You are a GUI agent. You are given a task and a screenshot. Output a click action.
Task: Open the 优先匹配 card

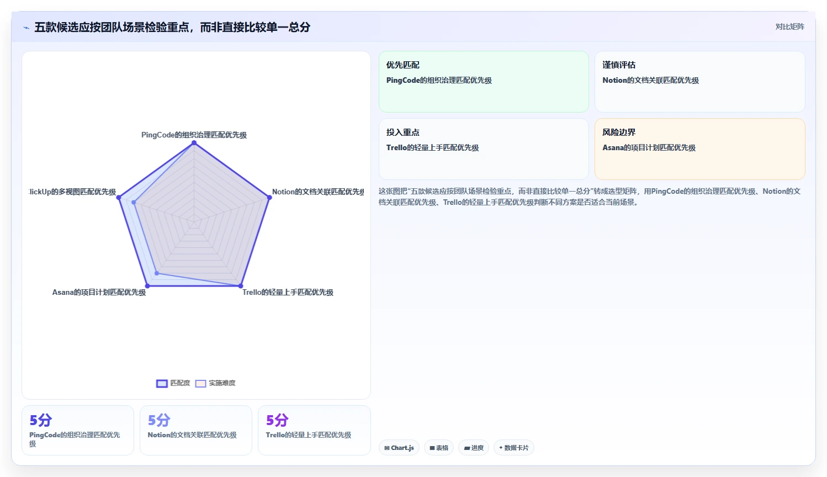(x=484, y=82)
